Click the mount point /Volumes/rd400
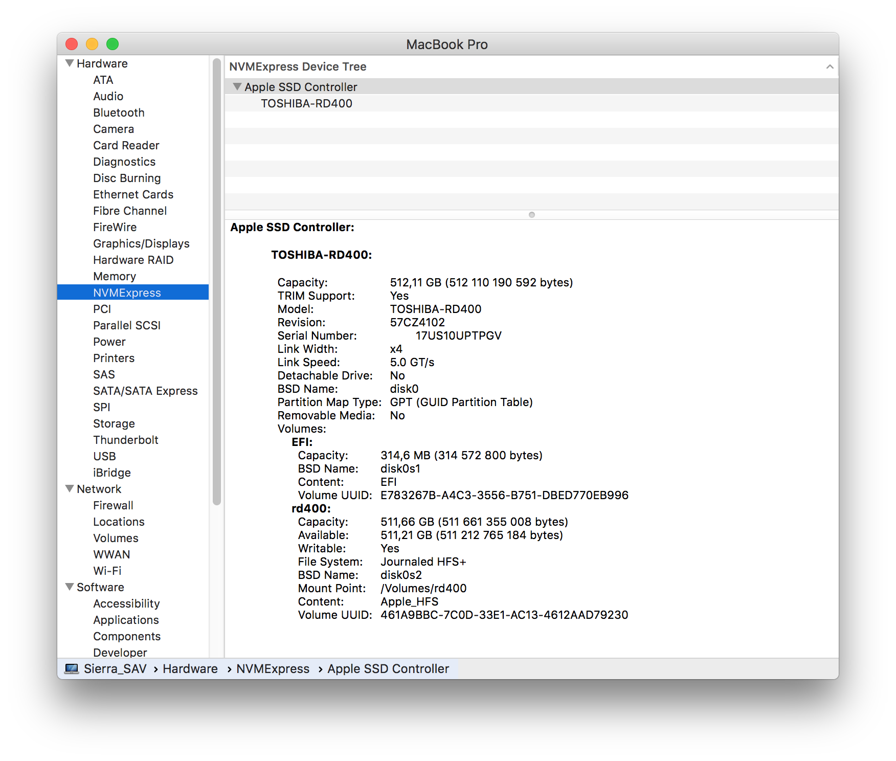The image size is (896, 761). [424, 588]
